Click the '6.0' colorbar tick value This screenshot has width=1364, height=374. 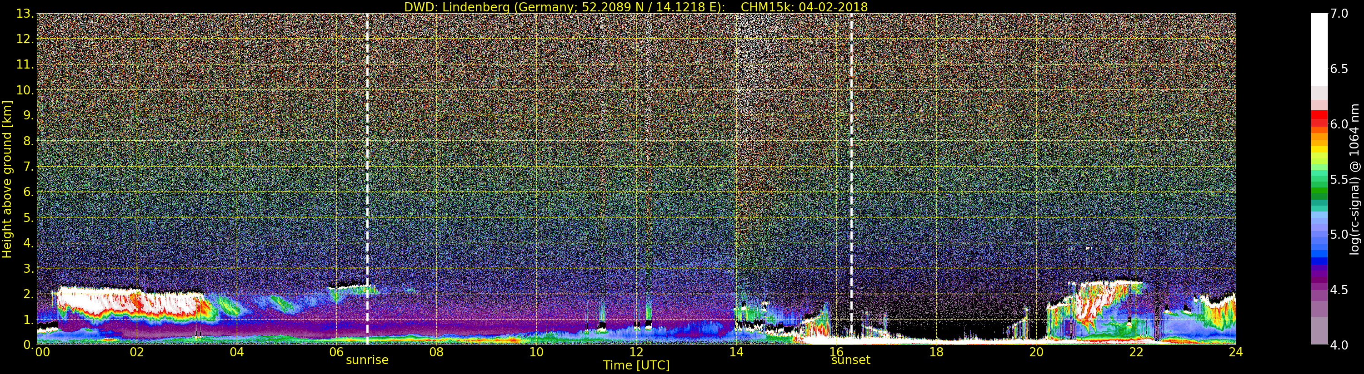point(1339,124)
